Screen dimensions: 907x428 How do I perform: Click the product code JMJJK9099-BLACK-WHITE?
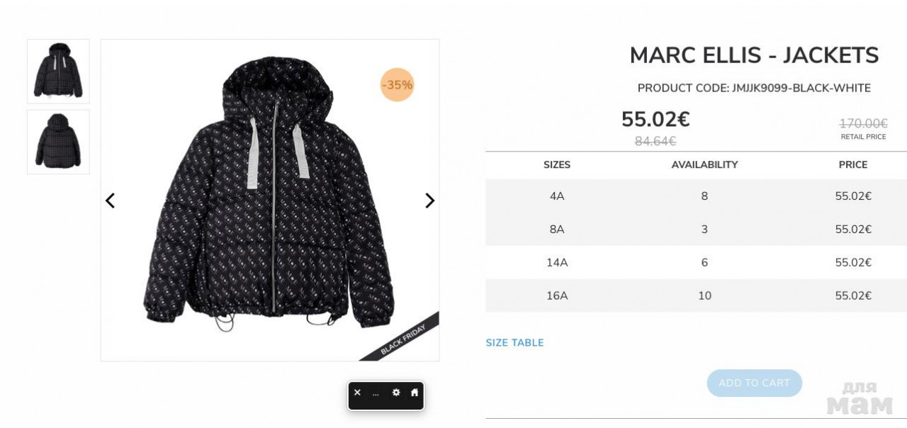754,89
